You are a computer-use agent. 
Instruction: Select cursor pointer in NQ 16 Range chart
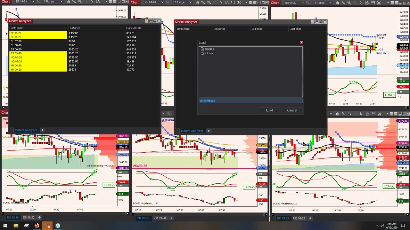click(361, 3)
